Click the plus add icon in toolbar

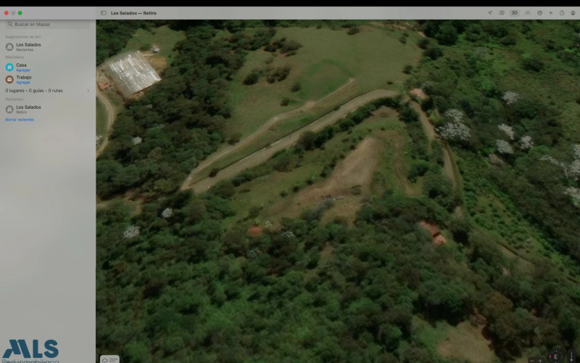550,12
